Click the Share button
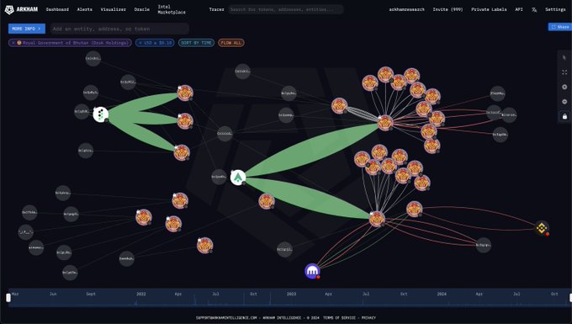The width and height of the screenshot is (572, 324). 560,27
